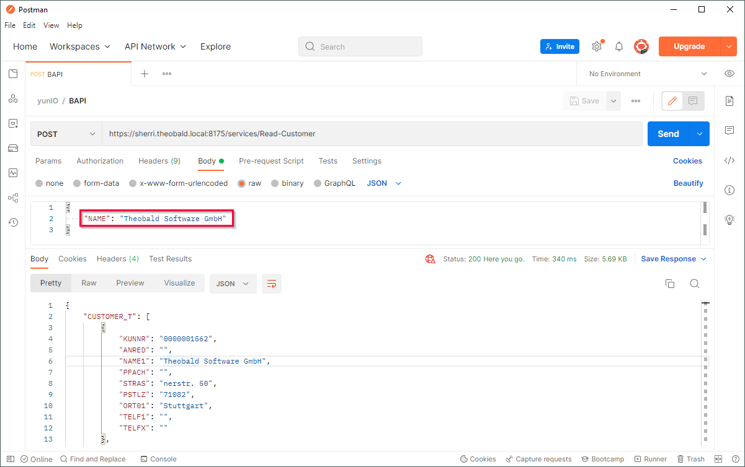Select the GraphQL body radio

click(318, 183)
